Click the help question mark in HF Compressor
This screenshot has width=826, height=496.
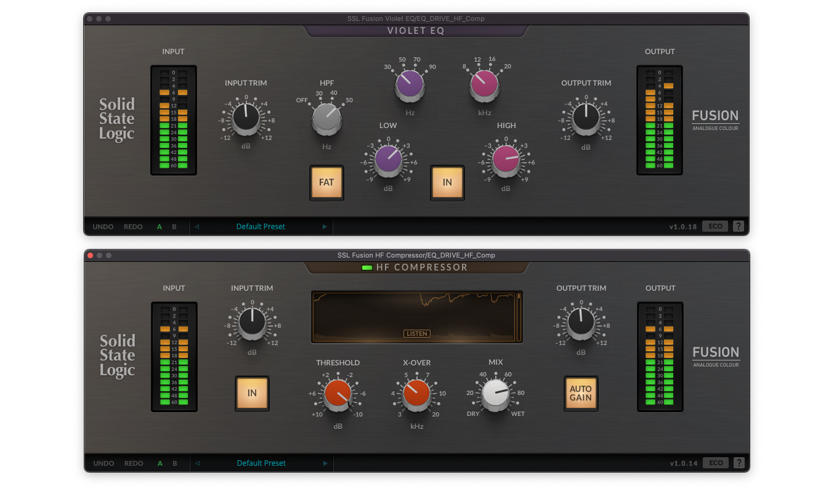point(739,463)
